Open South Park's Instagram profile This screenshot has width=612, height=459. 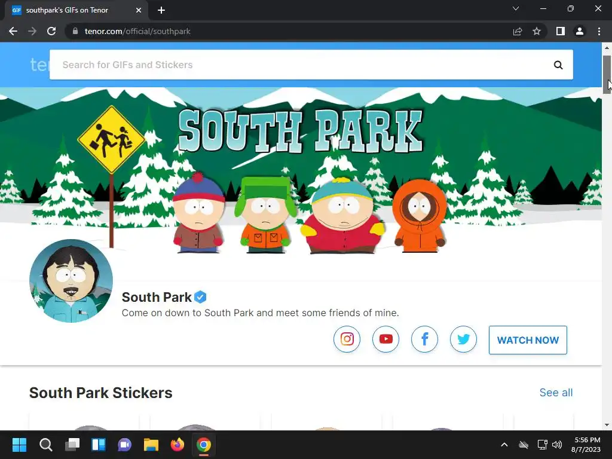click(x=347, y=339)
